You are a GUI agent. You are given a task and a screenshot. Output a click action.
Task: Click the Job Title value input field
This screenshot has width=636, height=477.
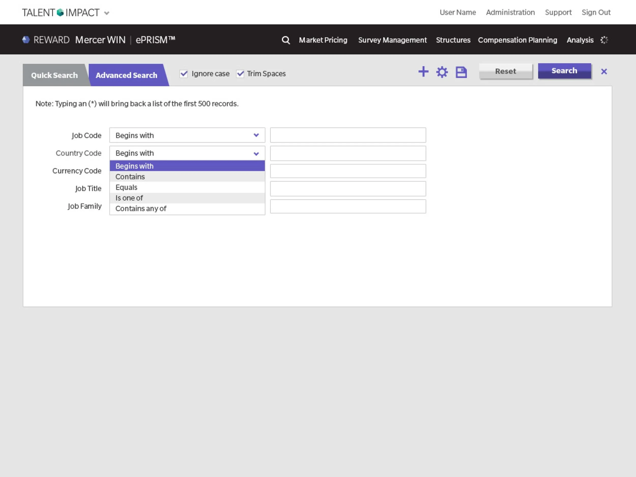point(348,189)
